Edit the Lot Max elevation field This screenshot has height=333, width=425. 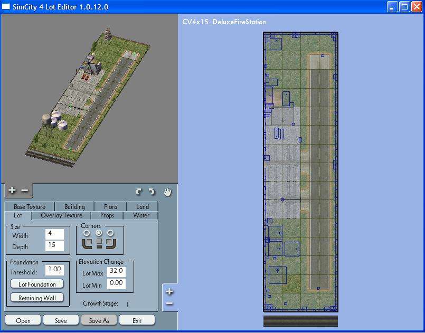[116, 272]
